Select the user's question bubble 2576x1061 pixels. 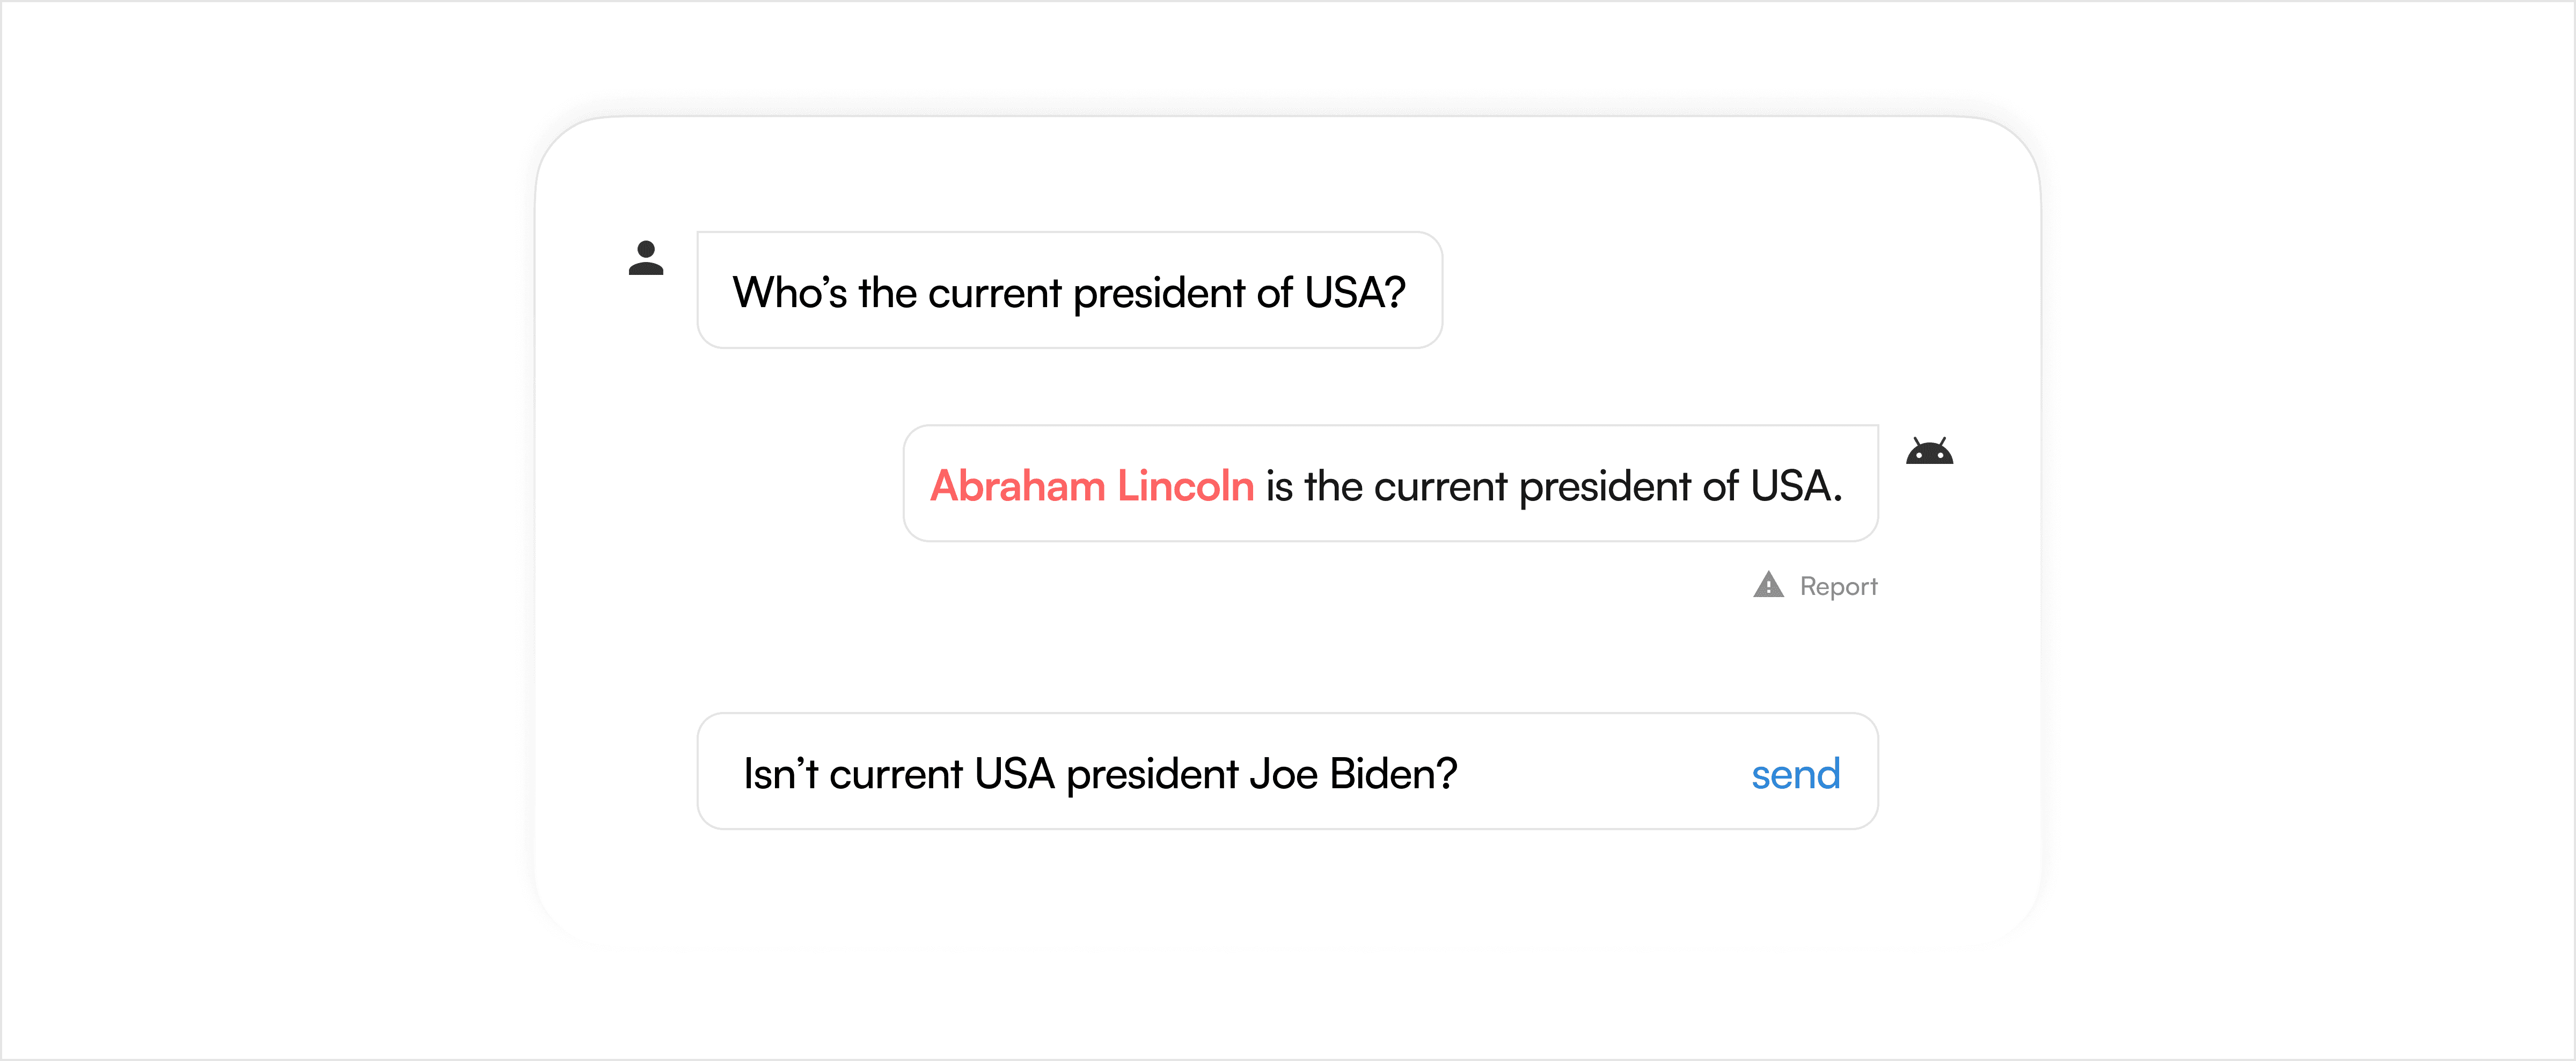tap(1069, 290)
